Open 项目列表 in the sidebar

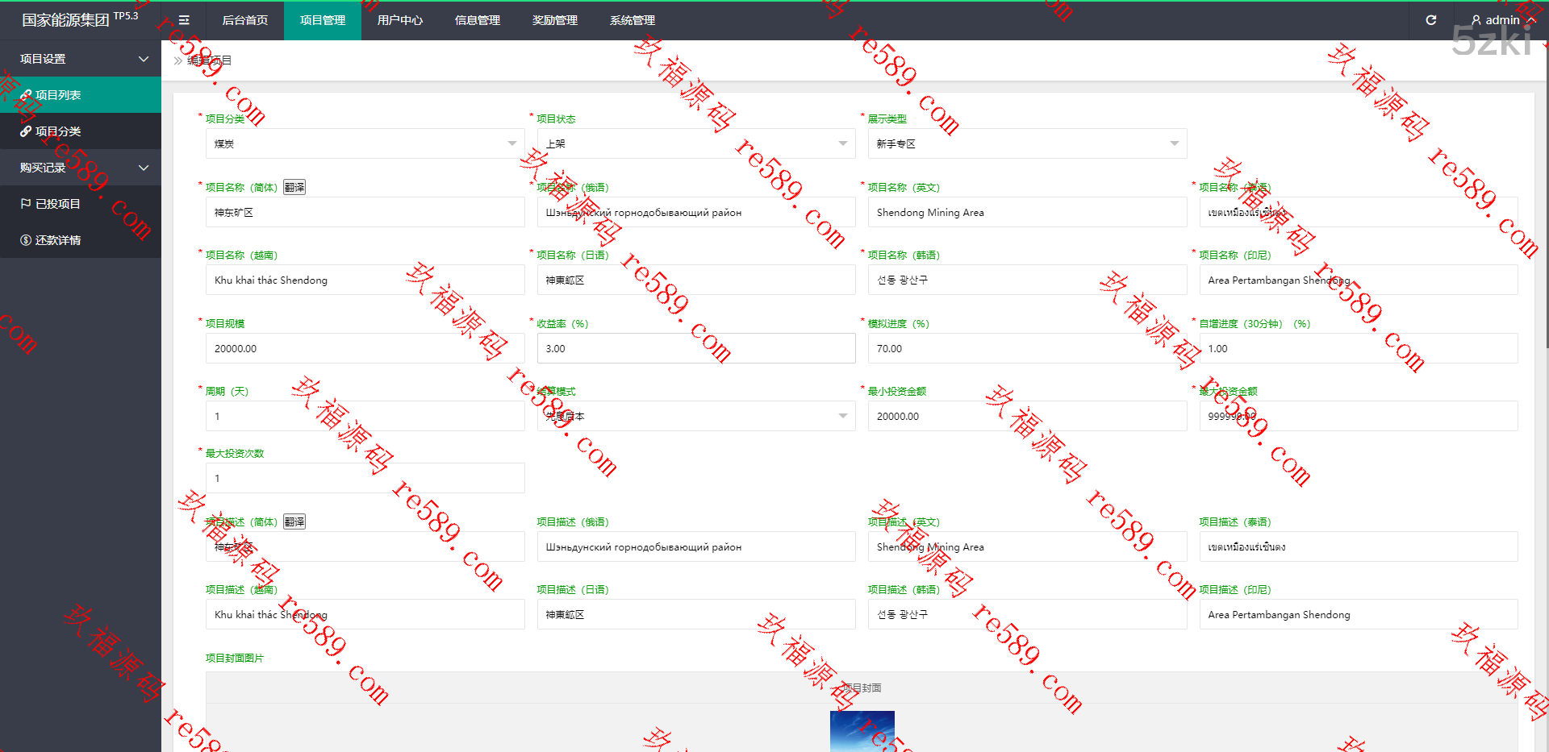(81, 95)
